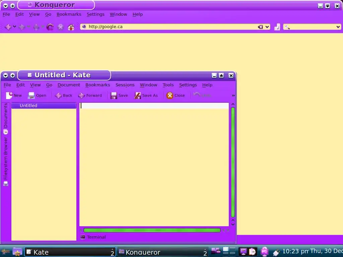Image resolution: width=343 pixels, height=257 pixels.
Task: Open the starred folder icon in taskbar
Action: [x=17, y=252]
